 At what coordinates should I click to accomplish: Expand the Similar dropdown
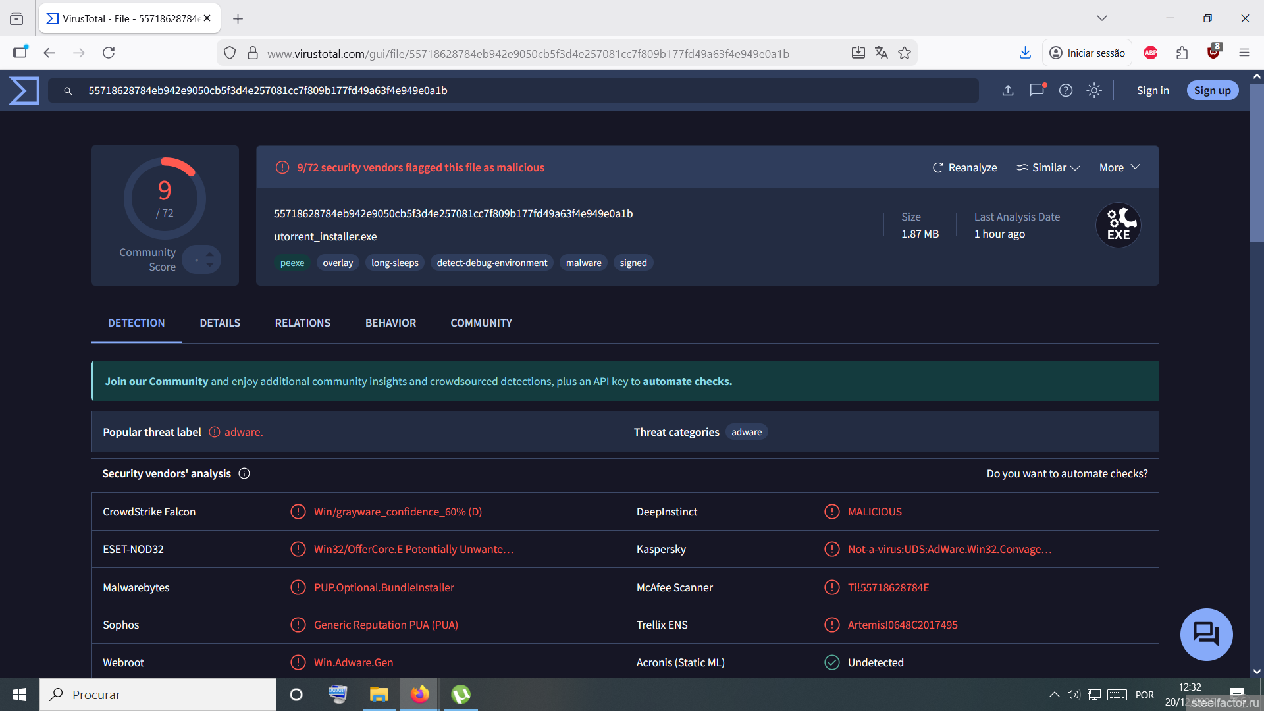coord(1048,167)
